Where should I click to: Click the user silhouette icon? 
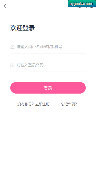pos(12,47)
